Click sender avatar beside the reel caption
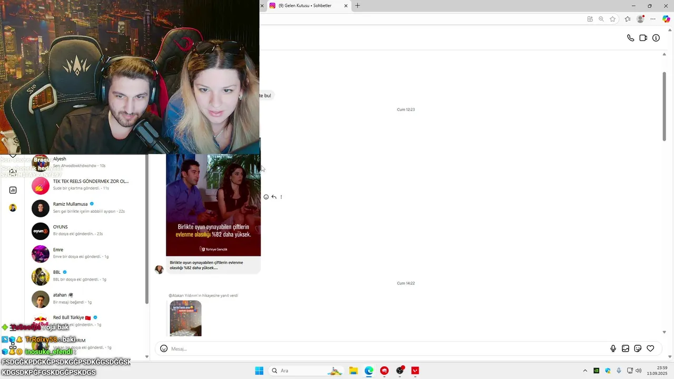This screenshot has height=379, width=674. click(159, 270)
